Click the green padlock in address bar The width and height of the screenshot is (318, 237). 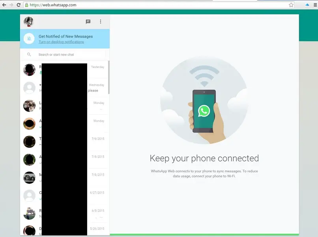click(x=26, y=5)
